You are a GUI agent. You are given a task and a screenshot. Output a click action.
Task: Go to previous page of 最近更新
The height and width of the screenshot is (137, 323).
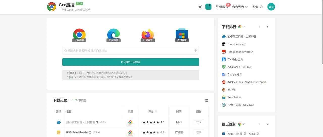tap(259, 124)
